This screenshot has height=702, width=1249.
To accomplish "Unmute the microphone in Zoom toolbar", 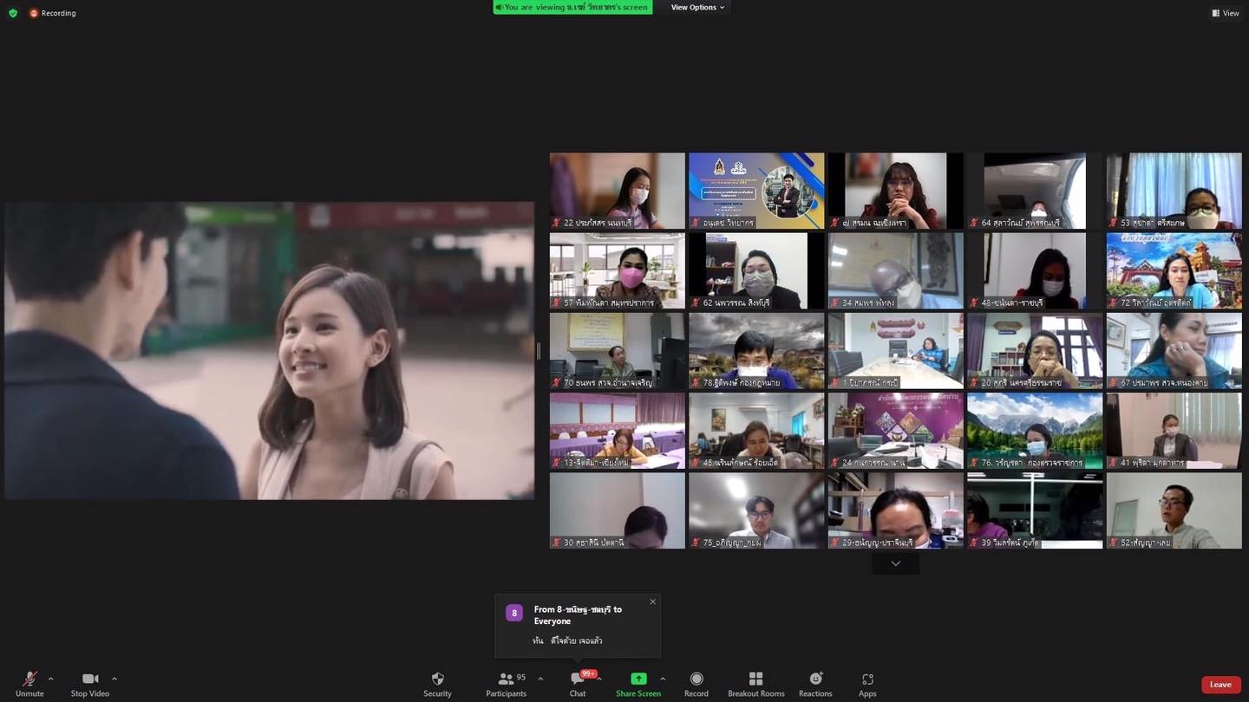I will click(29, 683).
